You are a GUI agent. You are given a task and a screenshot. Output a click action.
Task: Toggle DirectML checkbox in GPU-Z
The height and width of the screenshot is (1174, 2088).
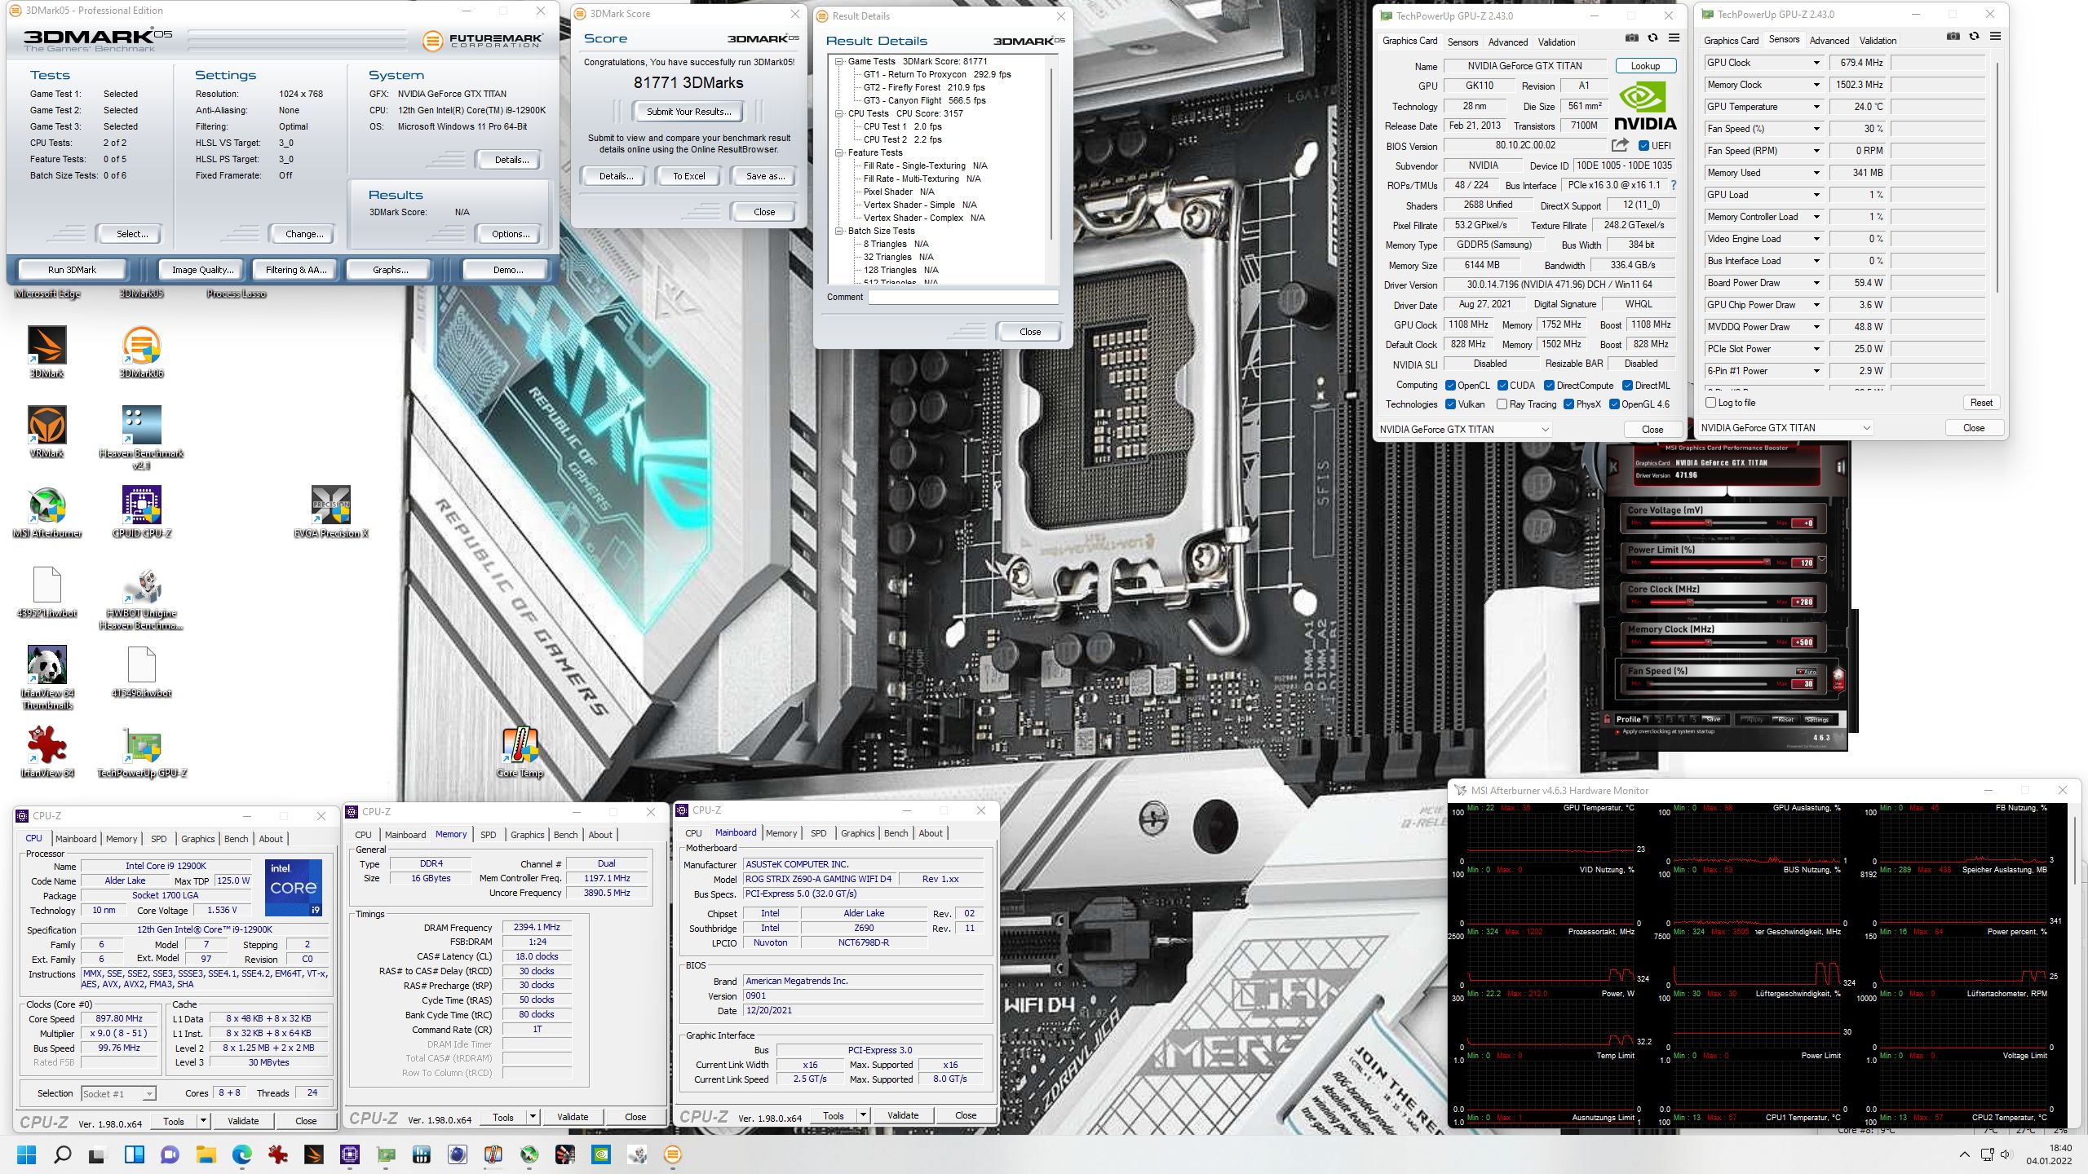pos(1627,386)
